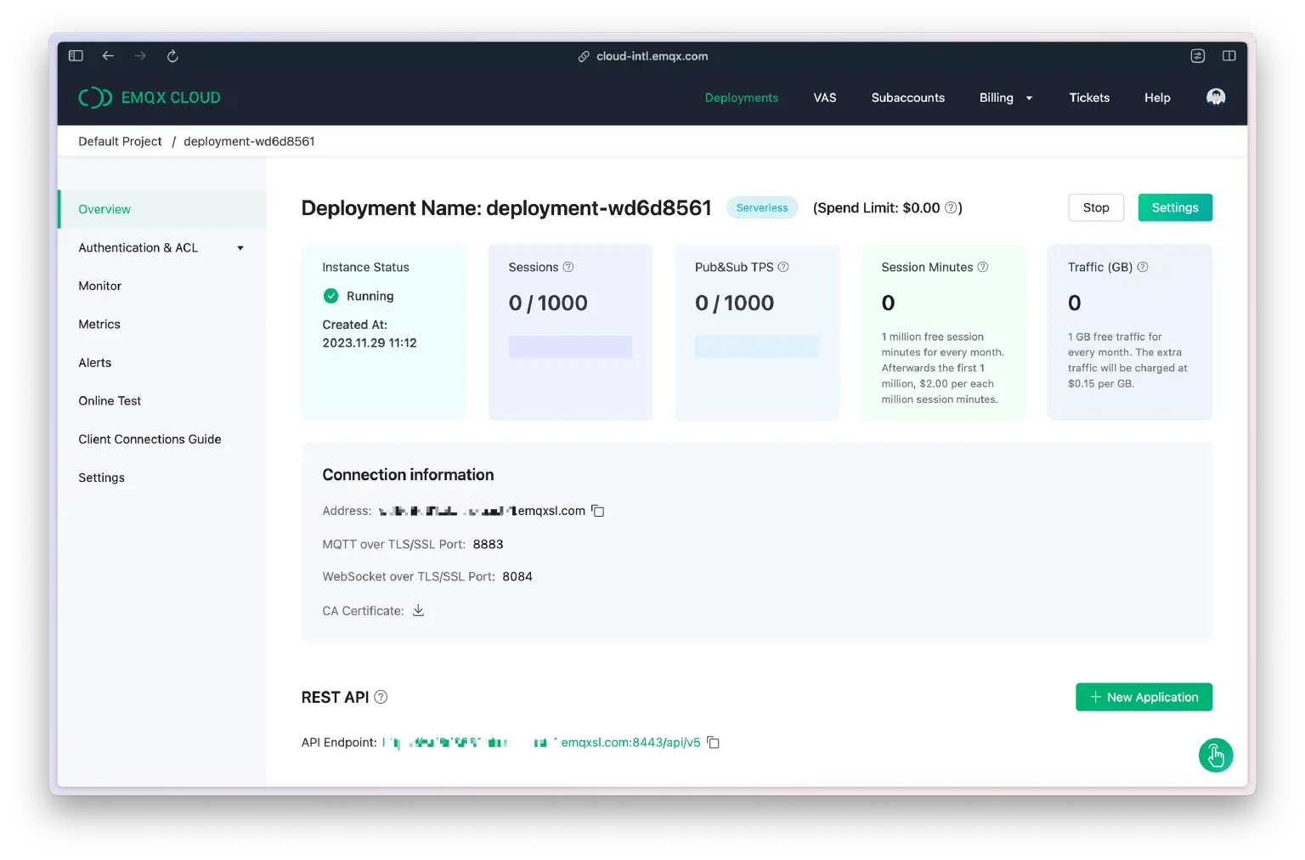Click the Spend Limit help icon

(951, 208)
